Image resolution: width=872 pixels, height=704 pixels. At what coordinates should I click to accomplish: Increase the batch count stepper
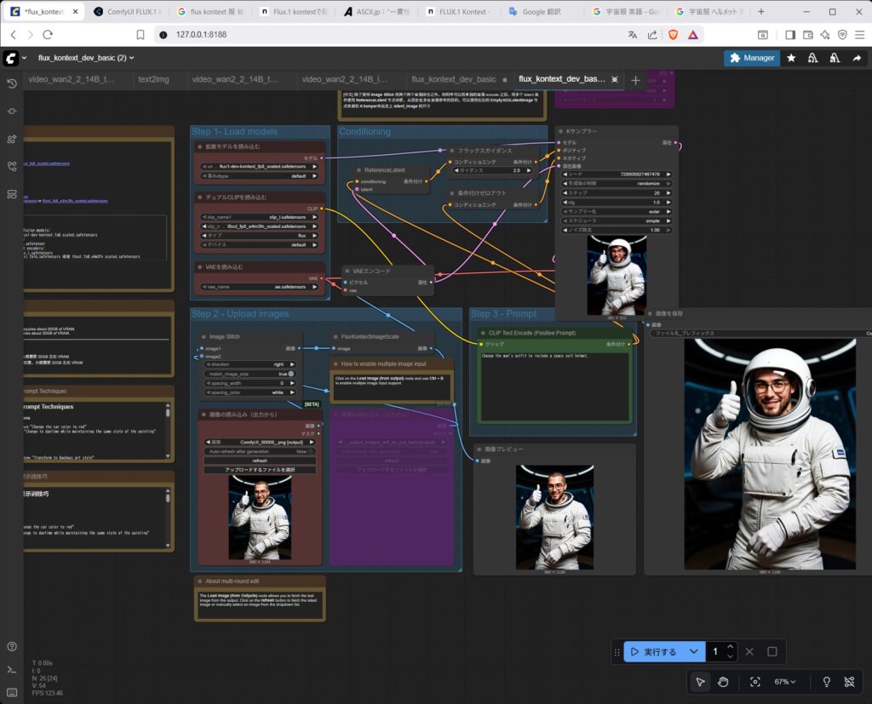731,647
